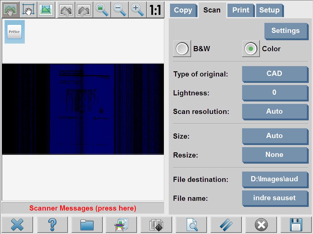
Task: Switch to the Print tab
Action: [240, 10]
